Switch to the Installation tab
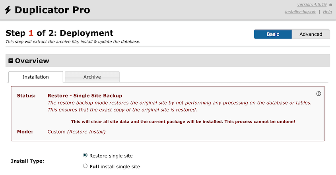 pos(35,77)
